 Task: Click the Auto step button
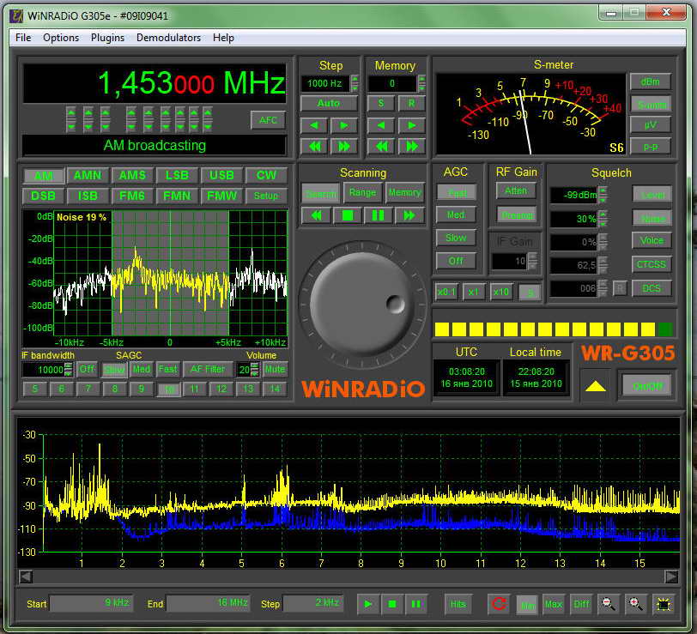coord(329,104)
